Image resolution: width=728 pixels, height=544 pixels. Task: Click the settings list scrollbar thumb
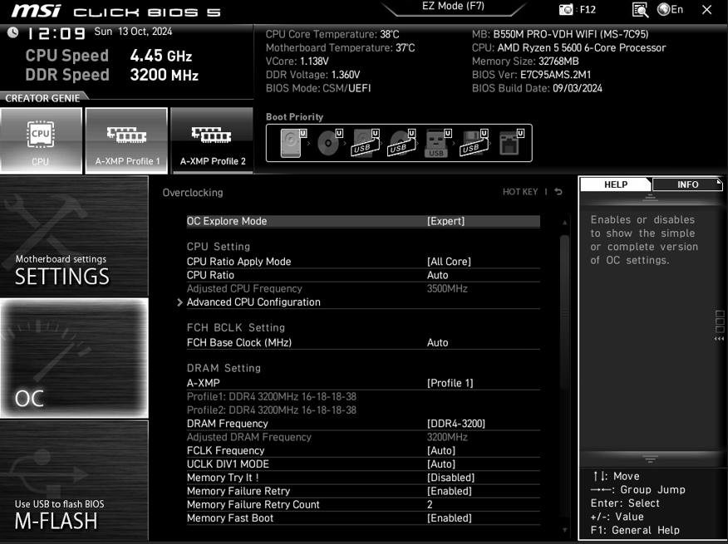[x=564, y=312]
